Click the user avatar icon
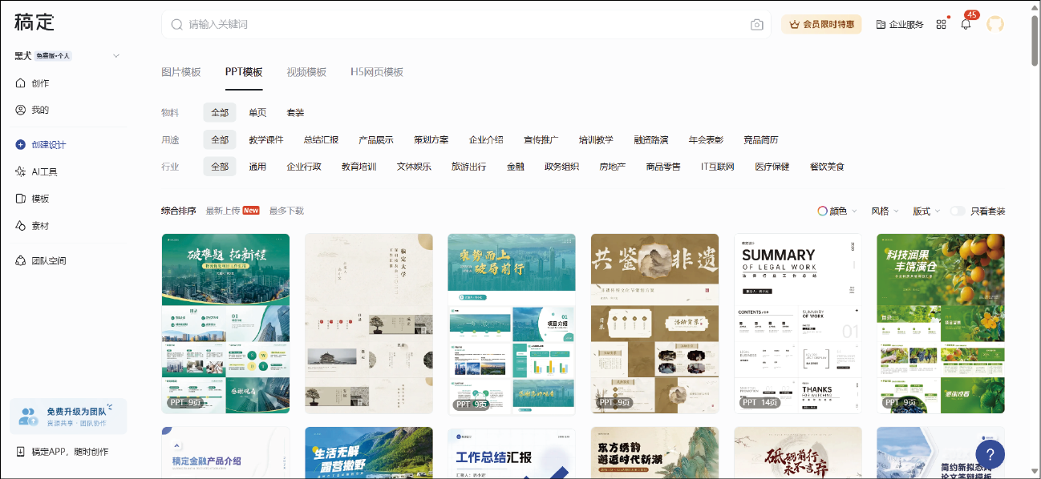 tap(995, 25)
